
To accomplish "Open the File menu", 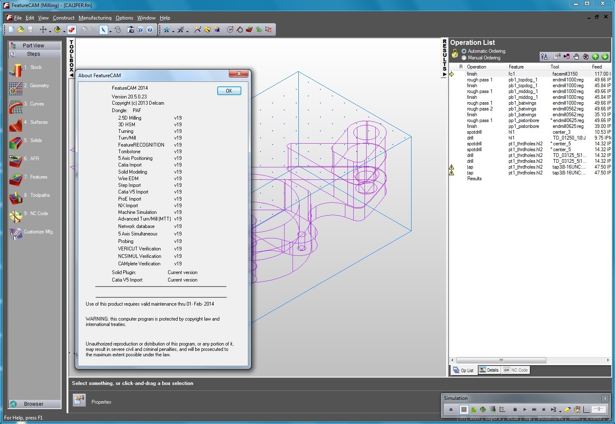I will click(18, 18).
